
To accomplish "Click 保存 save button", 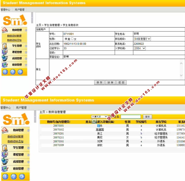I will click(100, 82).
